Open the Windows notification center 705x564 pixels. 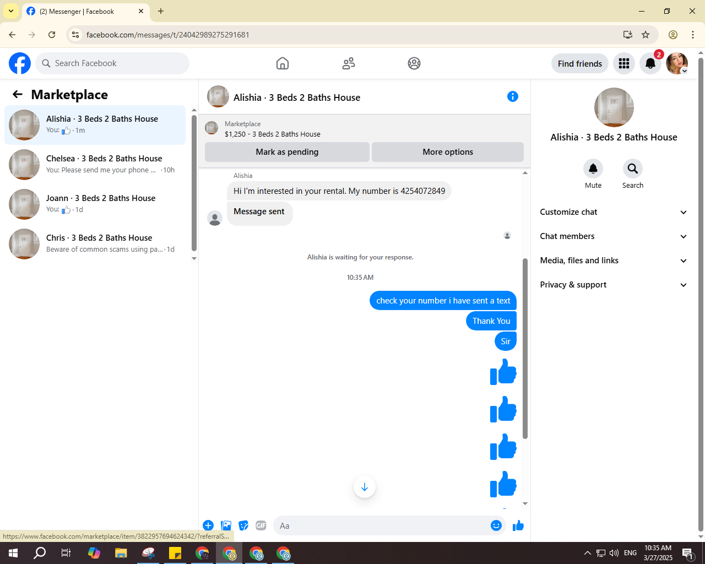[688, 553]
